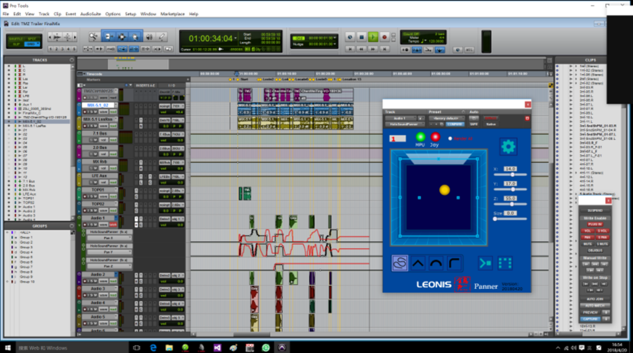Click zoom preset button 1

[x=51, y=49]
